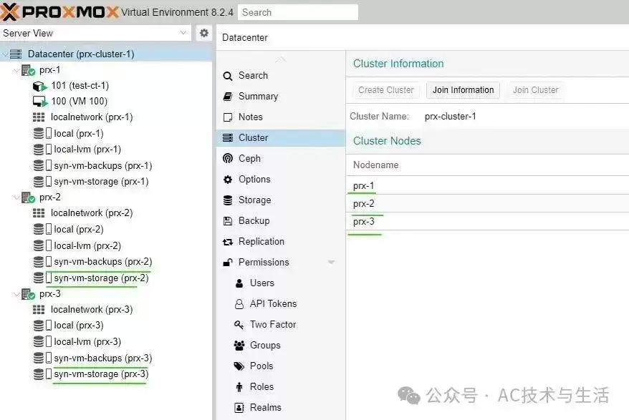Collapse the Permissions submenu arrow
The height and width of the screenshot is (420, 629).
tap(332, 263)
